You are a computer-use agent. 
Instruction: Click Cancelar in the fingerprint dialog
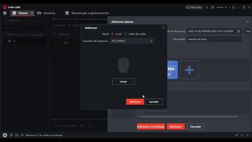tap(154, 102)
